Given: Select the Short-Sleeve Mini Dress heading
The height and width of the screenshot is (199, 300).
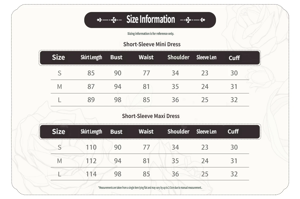Looking at the screenshot, I should (152, 44).
